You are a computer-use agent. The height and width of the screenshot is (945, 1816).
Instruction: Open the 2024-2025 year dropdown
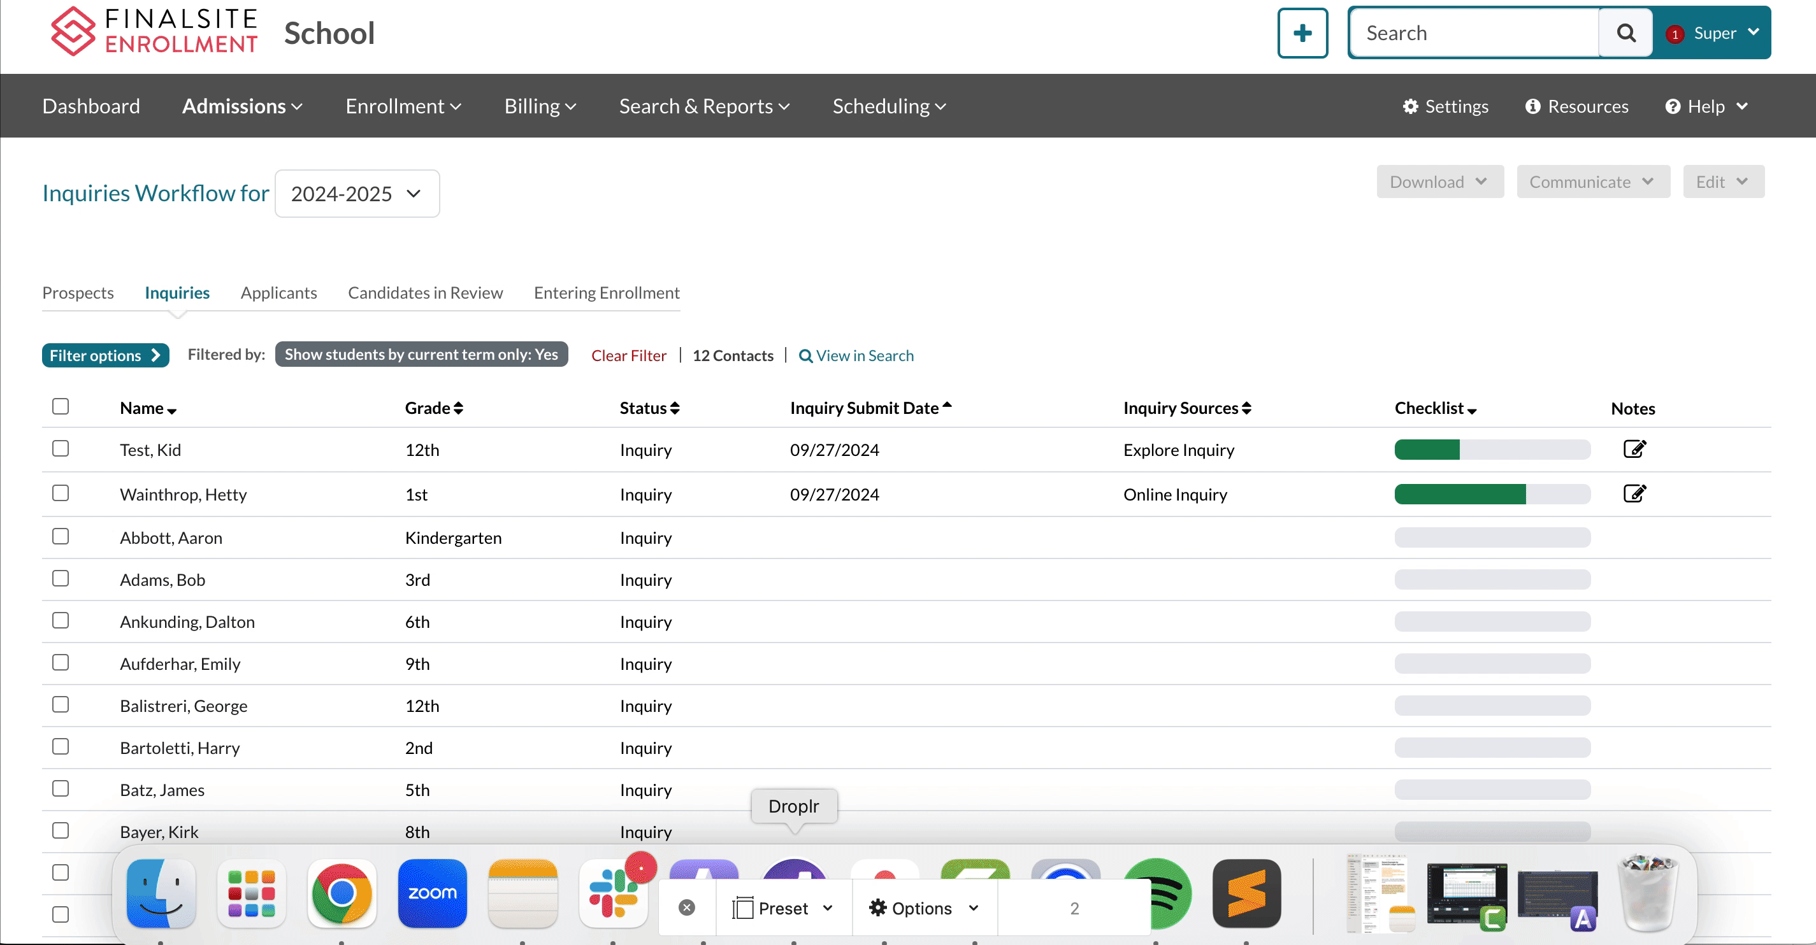pos(357,194)
